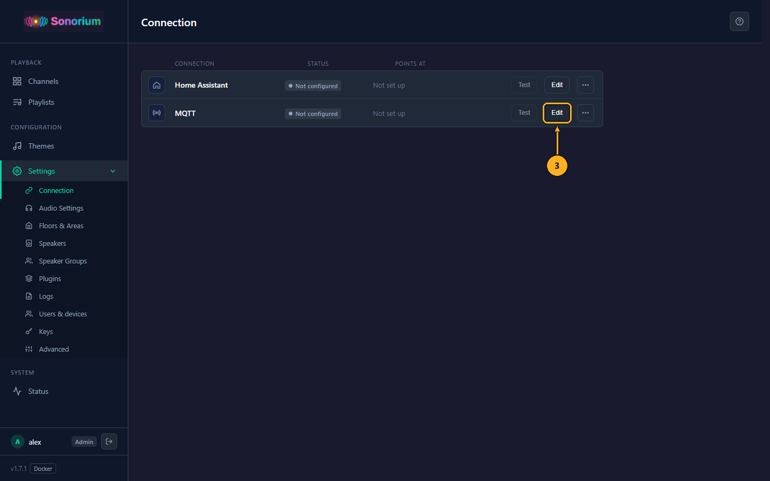
Task: Click the Admin role badge
Action: point(84,442)
